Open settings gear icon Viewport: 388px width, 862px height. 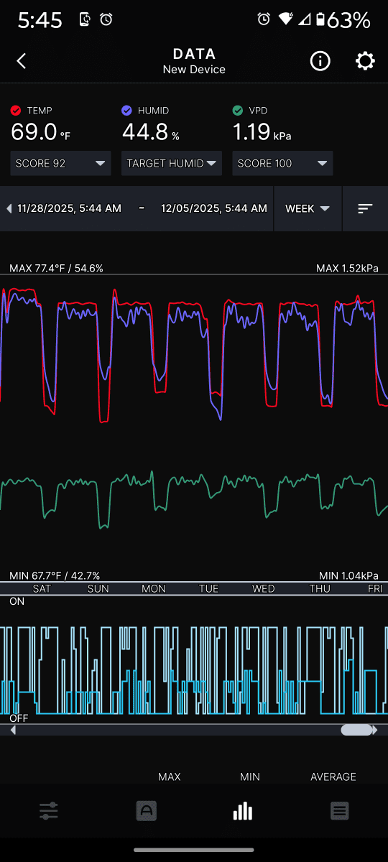pos(365,61)
